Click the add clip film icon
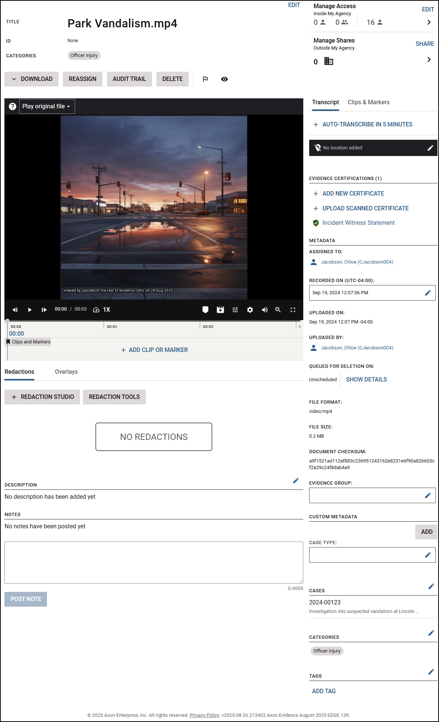The height and width of the screenshot is (722, 439). tap(220, 310)
